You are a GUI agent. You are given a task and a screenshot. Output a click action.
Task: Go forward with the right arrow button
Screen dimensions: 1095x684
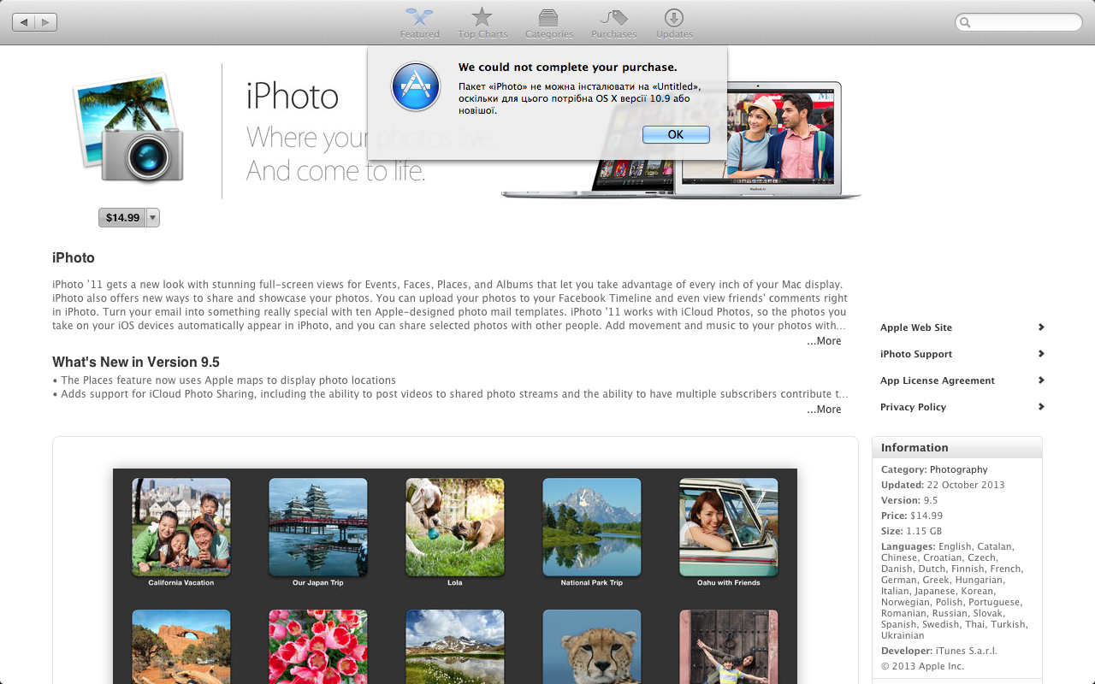[x=46, y=22]
